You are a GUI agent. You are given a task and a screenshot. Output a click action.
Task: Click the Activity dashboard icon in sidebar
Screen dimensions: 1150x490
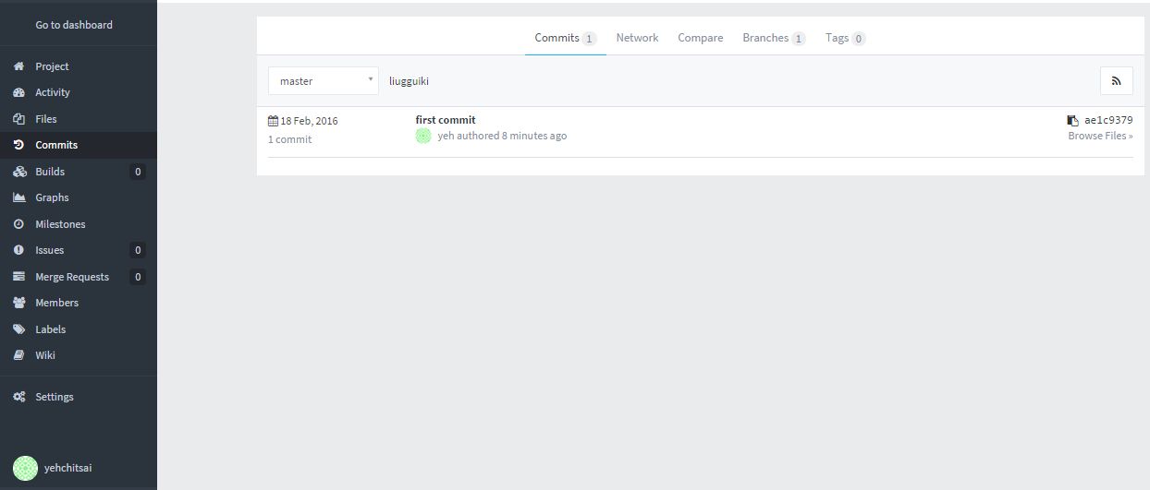[18, 92]
